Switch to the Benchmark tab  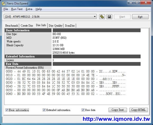[11, 26]
